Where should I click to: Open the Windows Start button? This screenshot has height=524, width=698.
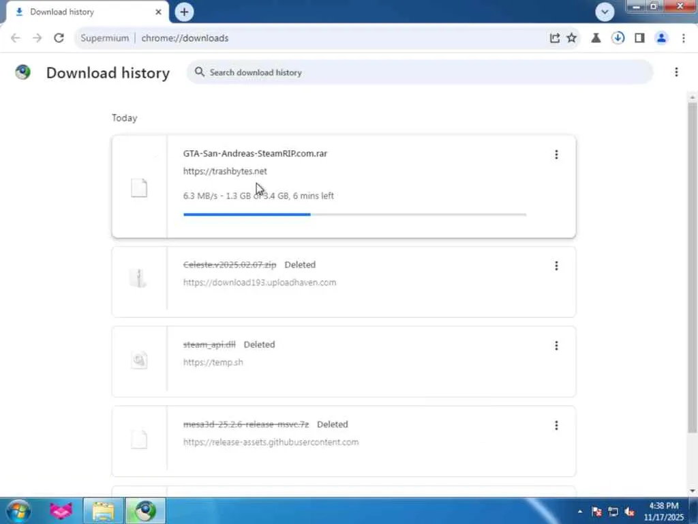18,511
